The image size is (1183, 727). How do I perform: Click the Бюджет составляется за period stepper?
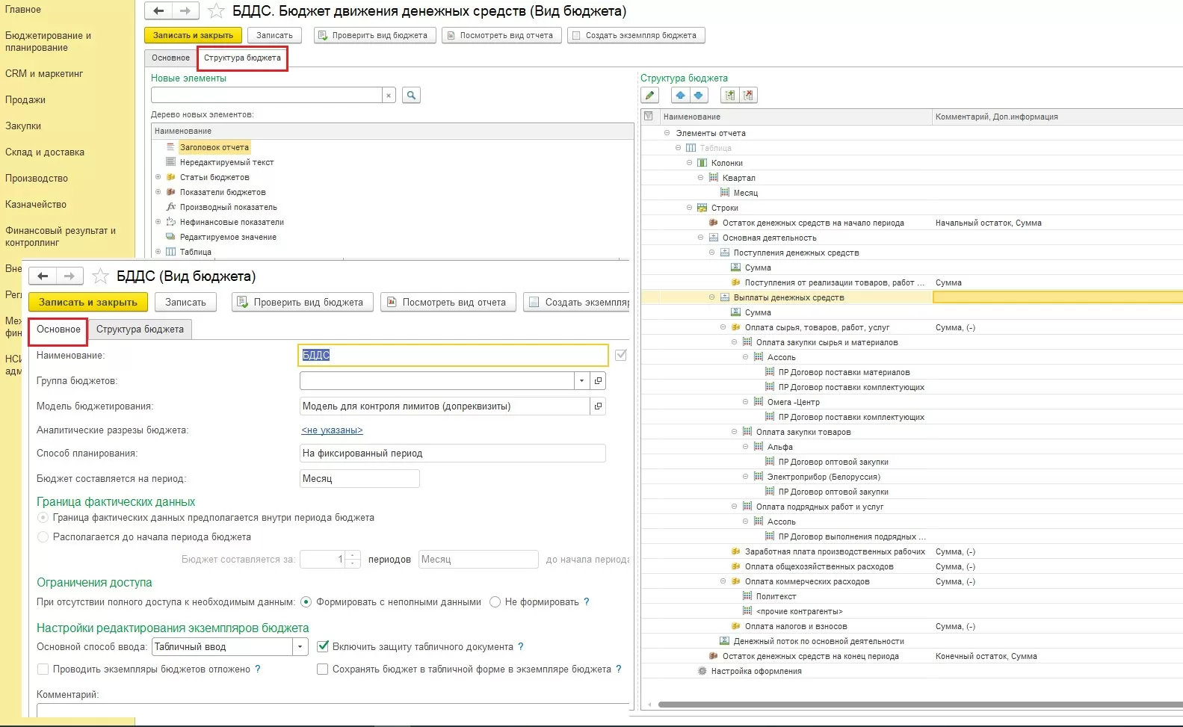(353, 560)
